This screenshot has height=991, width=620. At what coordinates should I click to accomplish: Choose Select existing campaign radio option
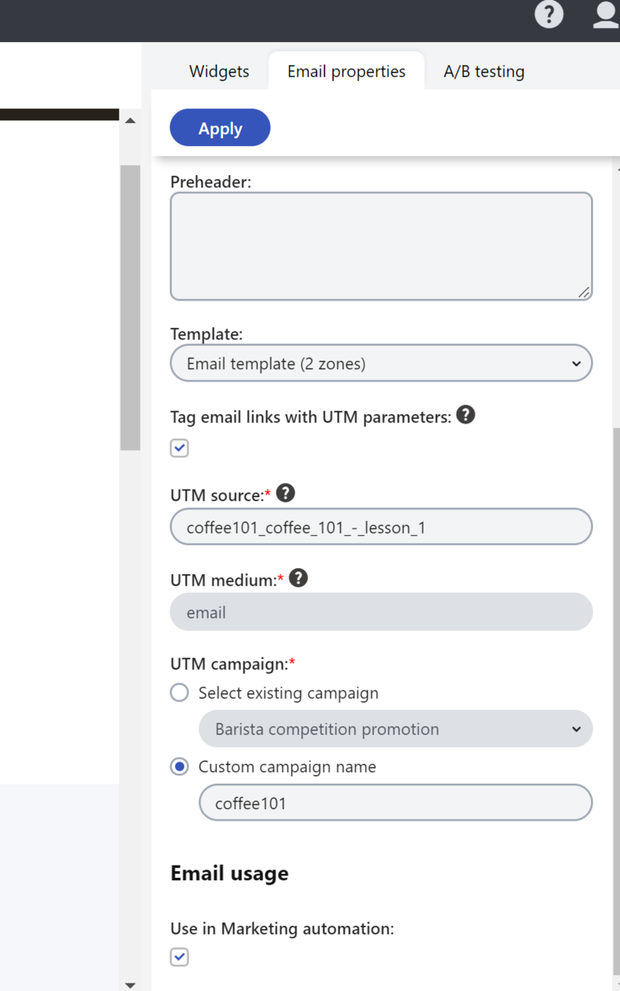(180, 693)
